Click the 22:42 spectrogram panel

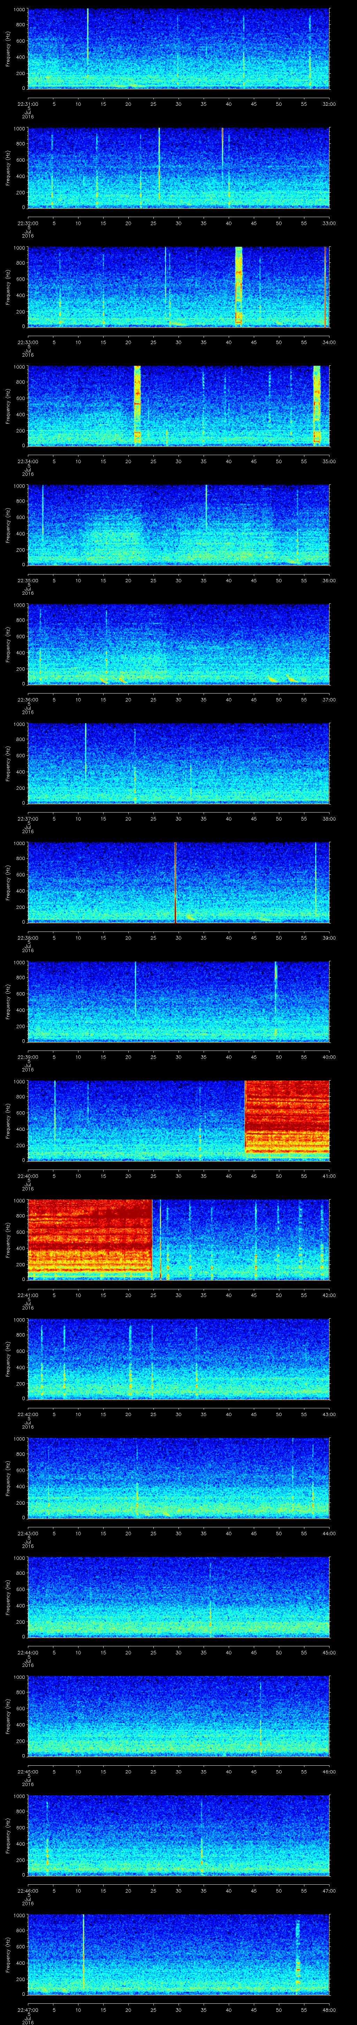click(178, 1358)
